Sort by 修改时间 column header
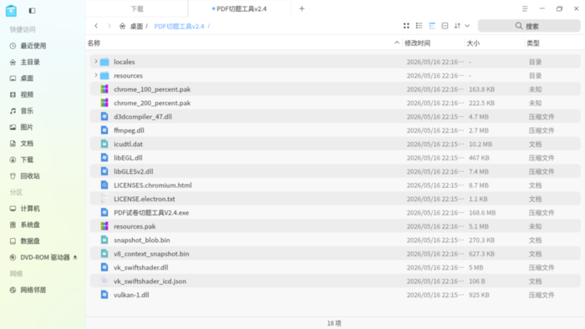The width and height of the screenshot is (585, 329). 418,43
